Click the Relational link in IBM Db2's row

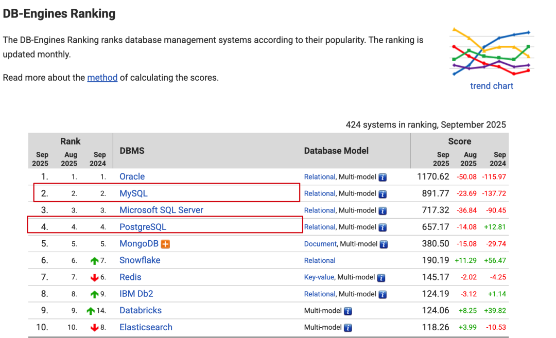pyautogui.click(x=320, y=294)
